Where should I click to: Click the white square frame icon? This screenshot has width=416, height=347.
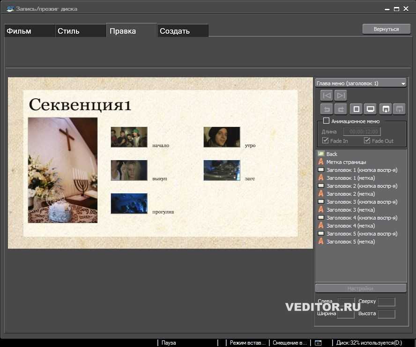[357, 109]
